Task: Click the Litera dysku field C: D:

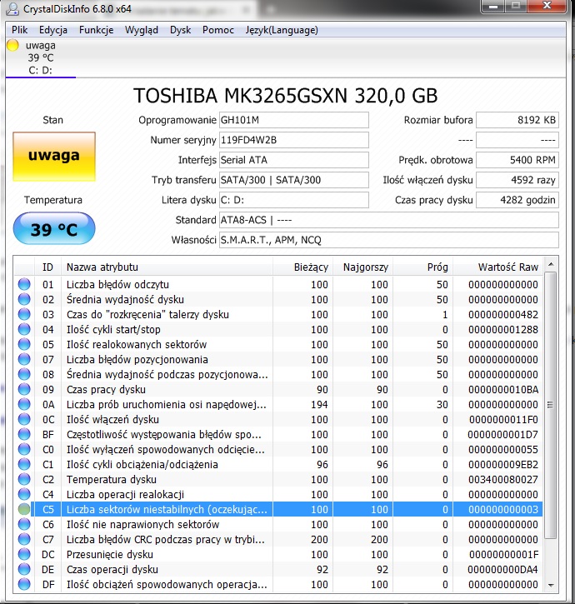Action: (x=294, y=200)
